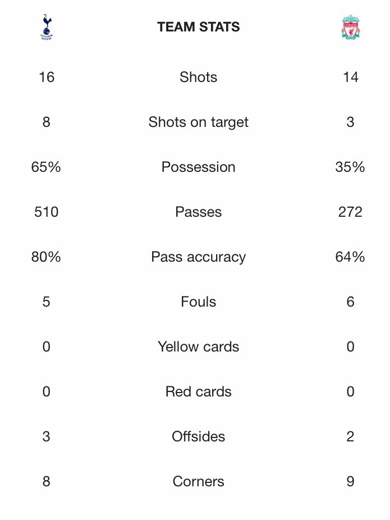Click the Red cards label
Viewport: 390px width, 520px height.
tap(198, 391)
